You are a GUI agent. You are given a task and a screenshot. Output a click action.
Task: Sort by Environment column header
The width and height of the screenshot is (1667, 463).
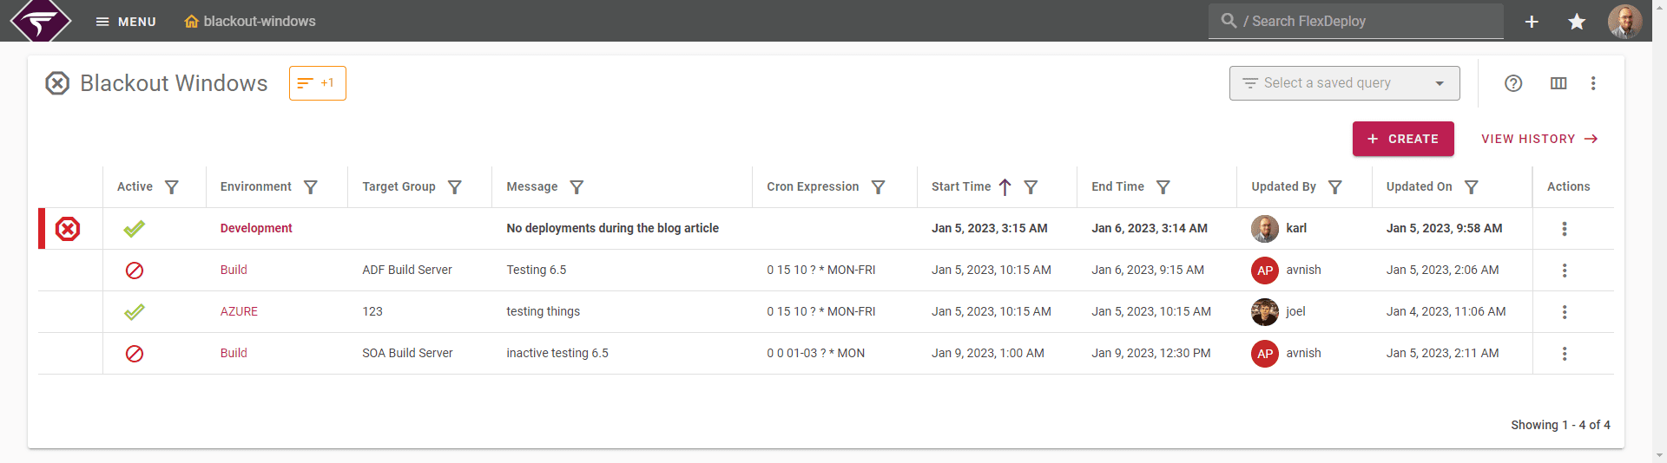[256, 186]
